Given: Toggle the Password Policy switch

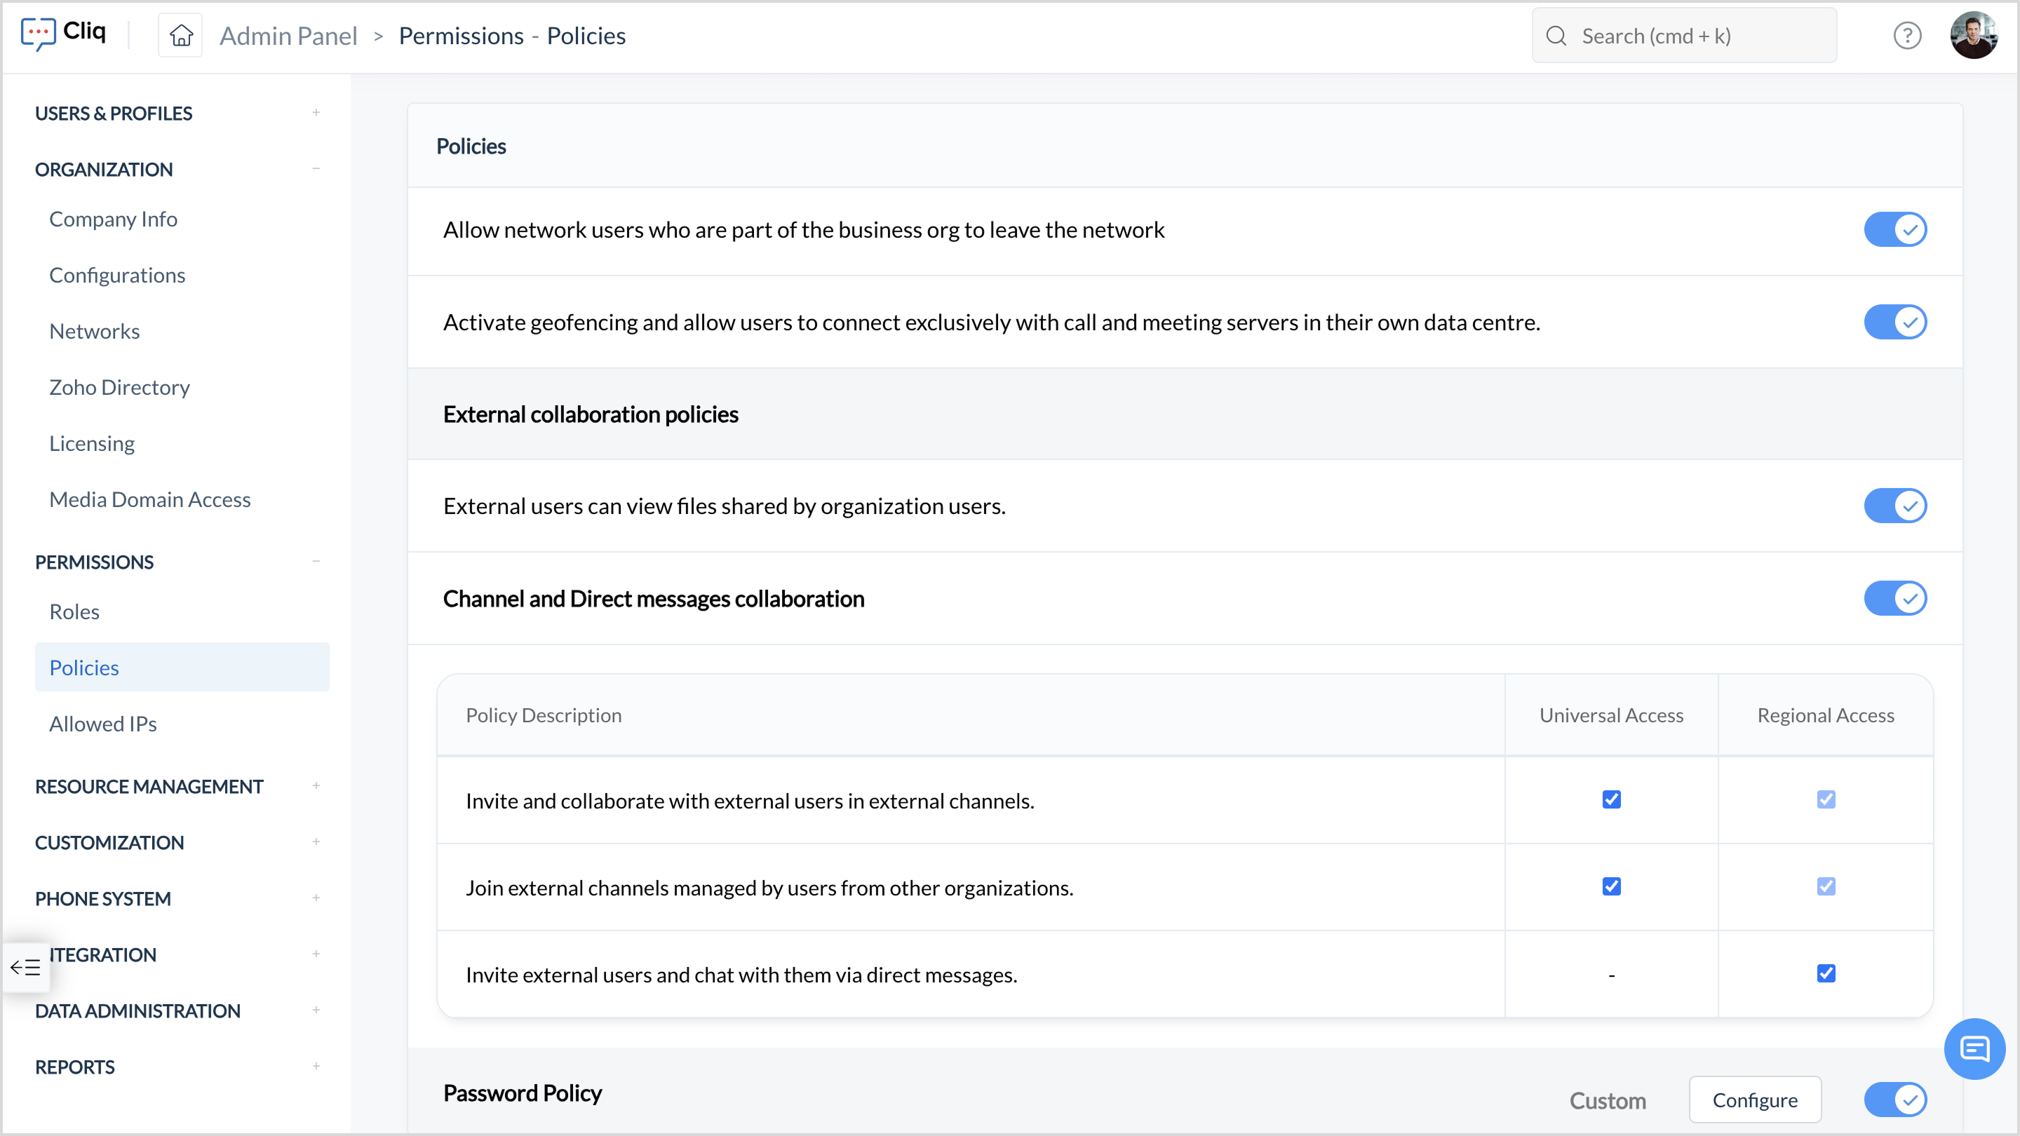Looking at the screenshot, I should 1894,1100.
